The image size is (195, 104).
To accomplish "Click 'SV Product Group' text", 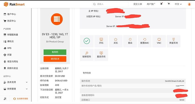I will [55, 42].
